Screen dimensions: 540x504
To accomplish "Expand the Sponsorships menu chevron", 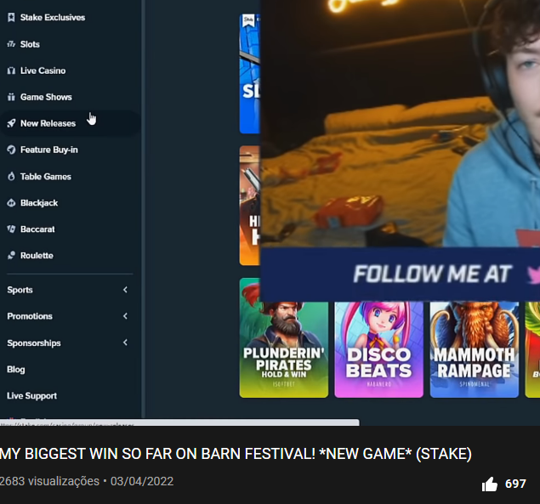I will [x=125, y=343].
